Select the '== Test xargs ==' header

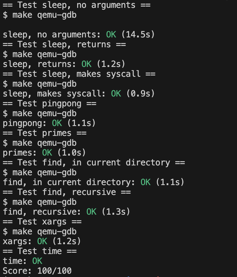42,222
